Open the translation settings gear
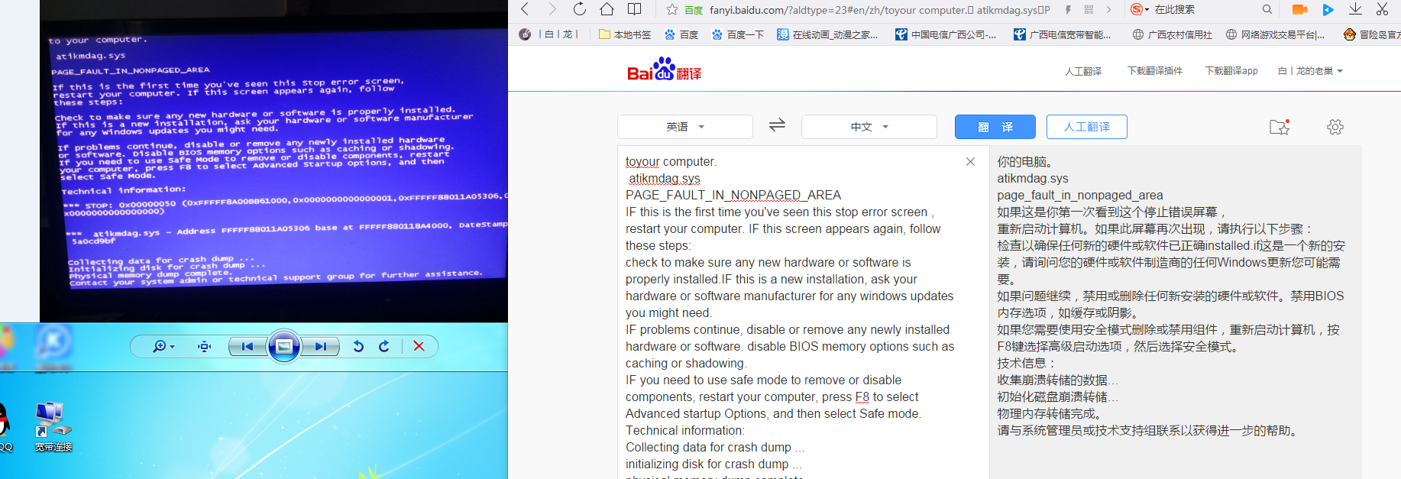Image resolution: width=1401 pixels, height=479 pixels. click(1335, 127)
